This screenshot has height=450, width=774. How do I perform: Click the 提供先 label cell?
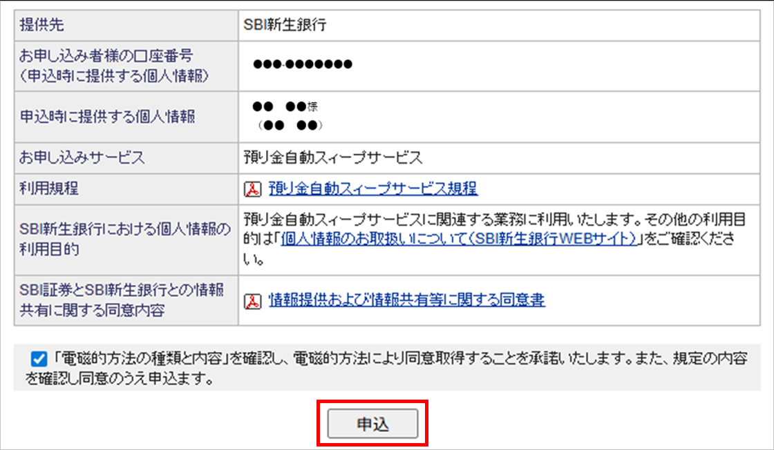click(126, 25)
